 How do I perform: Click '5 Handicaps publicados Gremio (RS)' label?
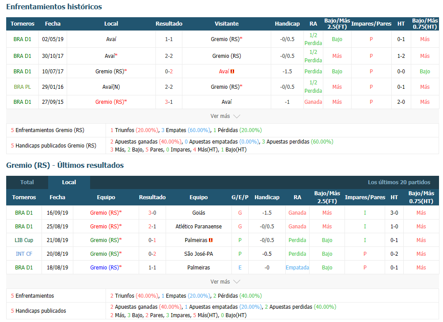[x=53, y=146]
